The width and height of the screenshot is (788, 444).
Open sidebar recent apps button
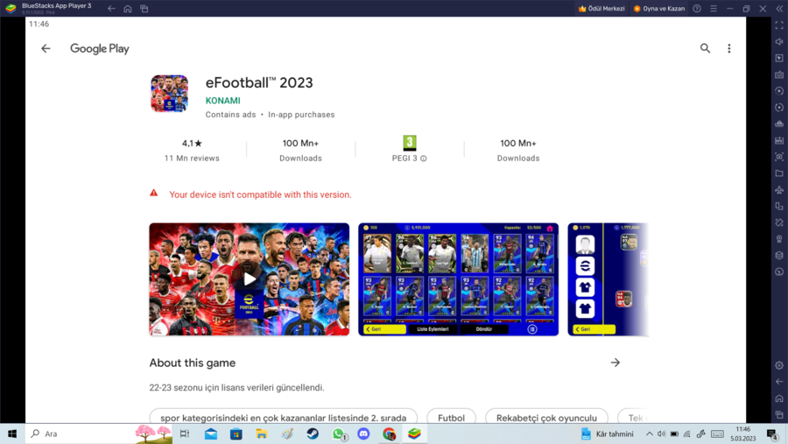click(779, 415)
